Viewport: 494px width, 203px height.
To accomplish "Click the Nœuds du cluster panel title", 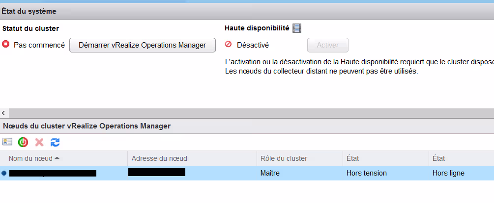I will tap(87, 126).
